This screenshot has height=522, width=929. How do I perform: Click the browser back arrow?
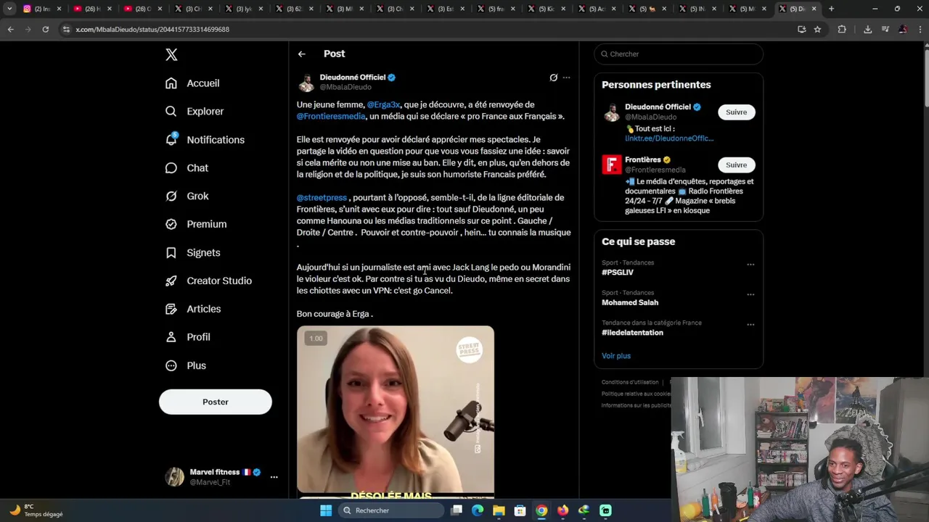(11, 29)
